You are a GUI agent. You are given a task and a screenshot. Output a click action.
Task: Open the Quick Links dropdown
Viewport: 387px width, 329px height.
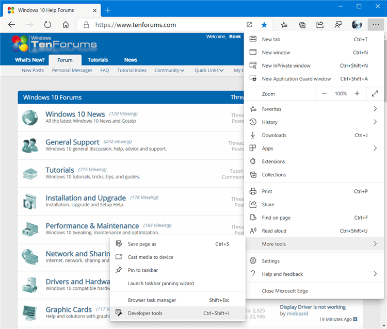click(209, 70)
